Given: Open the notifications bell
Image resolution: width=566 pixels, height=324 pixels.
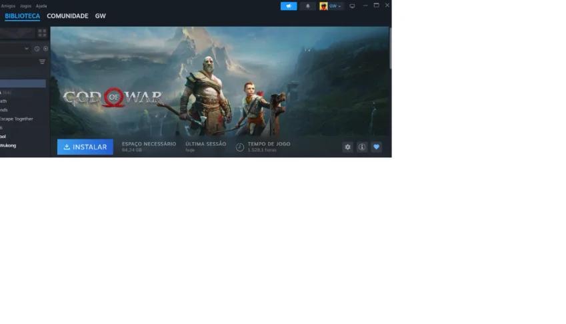Looking at the screenshot, I should tap(307, 6).
